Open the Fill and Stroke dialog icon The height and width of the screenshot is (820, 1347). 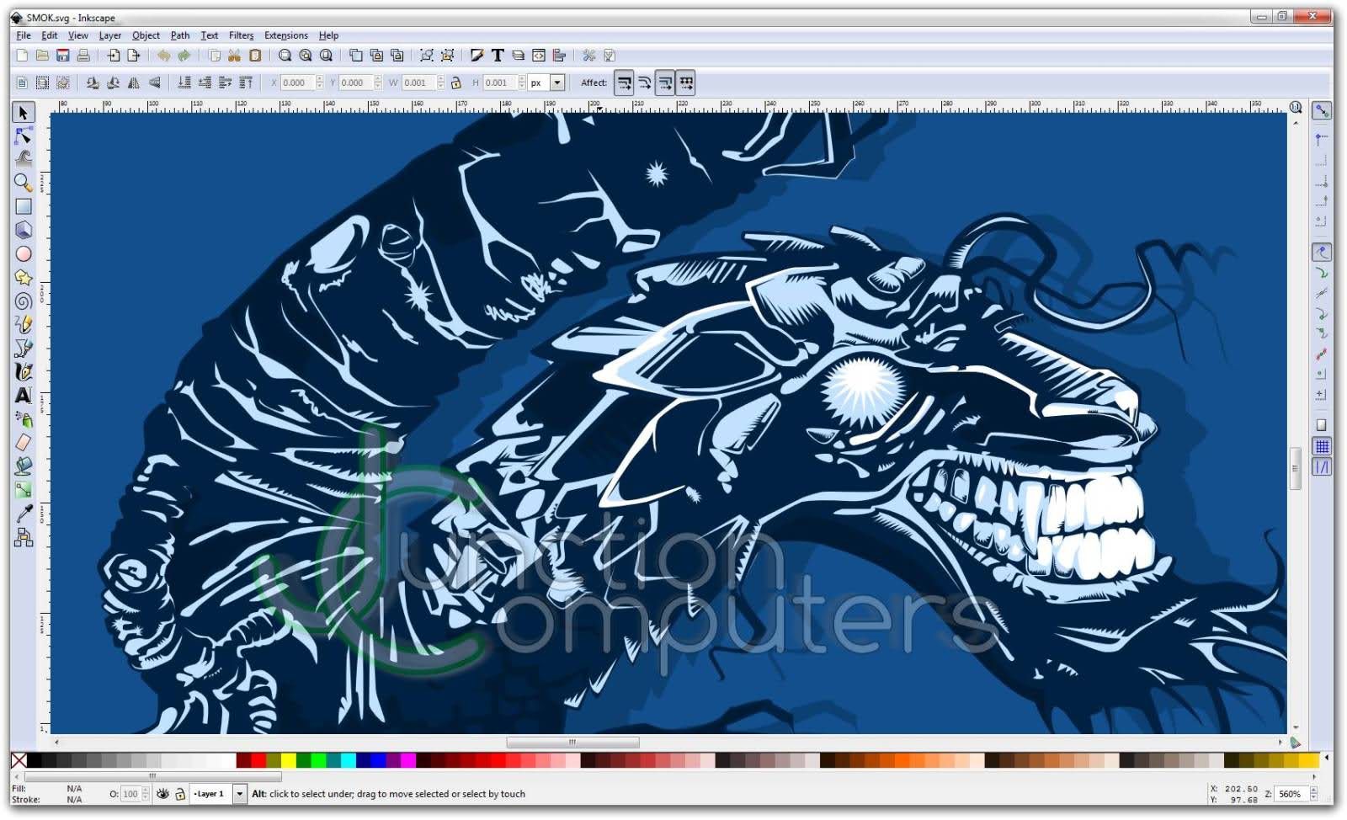click(477, 56)
